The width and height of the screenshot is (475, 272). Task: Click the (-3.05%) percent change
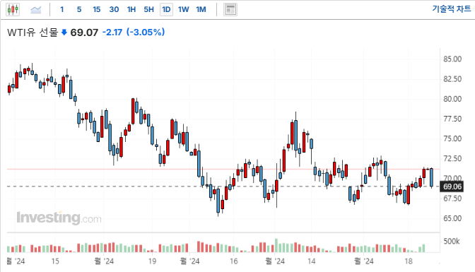tap(146, 32)
